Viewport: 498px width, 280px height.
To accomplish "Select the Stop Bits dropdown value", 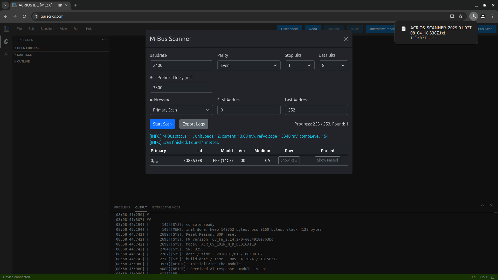I will click(x=300, y=65).
